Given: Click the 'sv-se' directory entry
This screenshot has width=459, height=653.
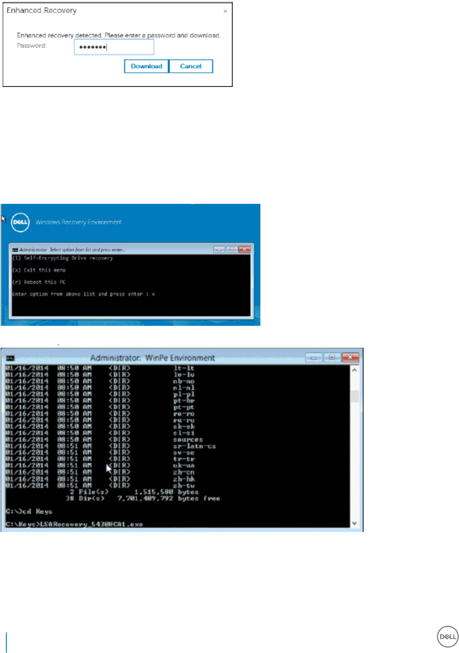Looking at the screenshot, I should pyautogui.click(x=184, y=453).
